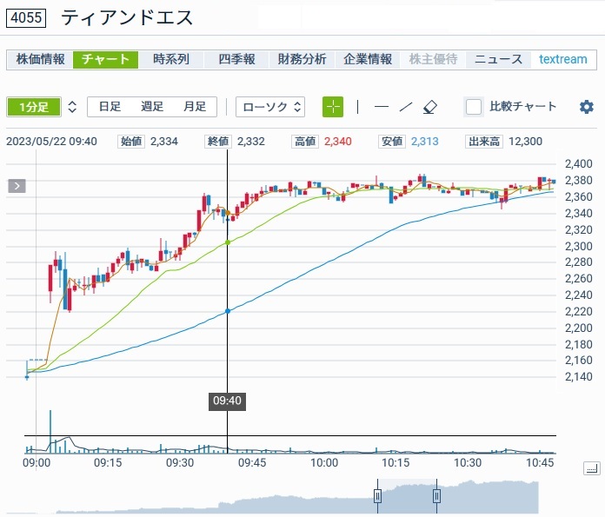Open the 1分足 interval stepper

click(x=72, y=107)
